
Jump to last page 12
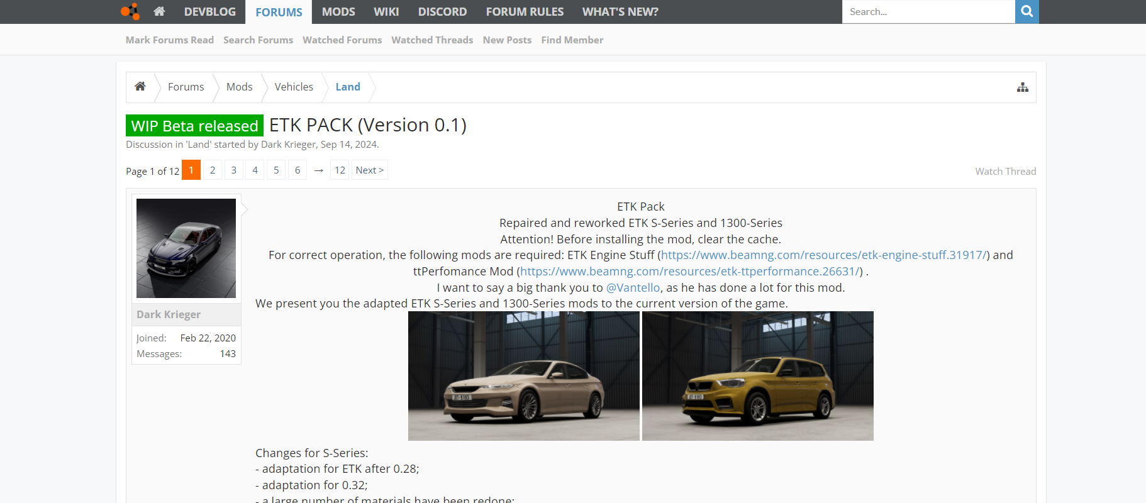point(340,170)
